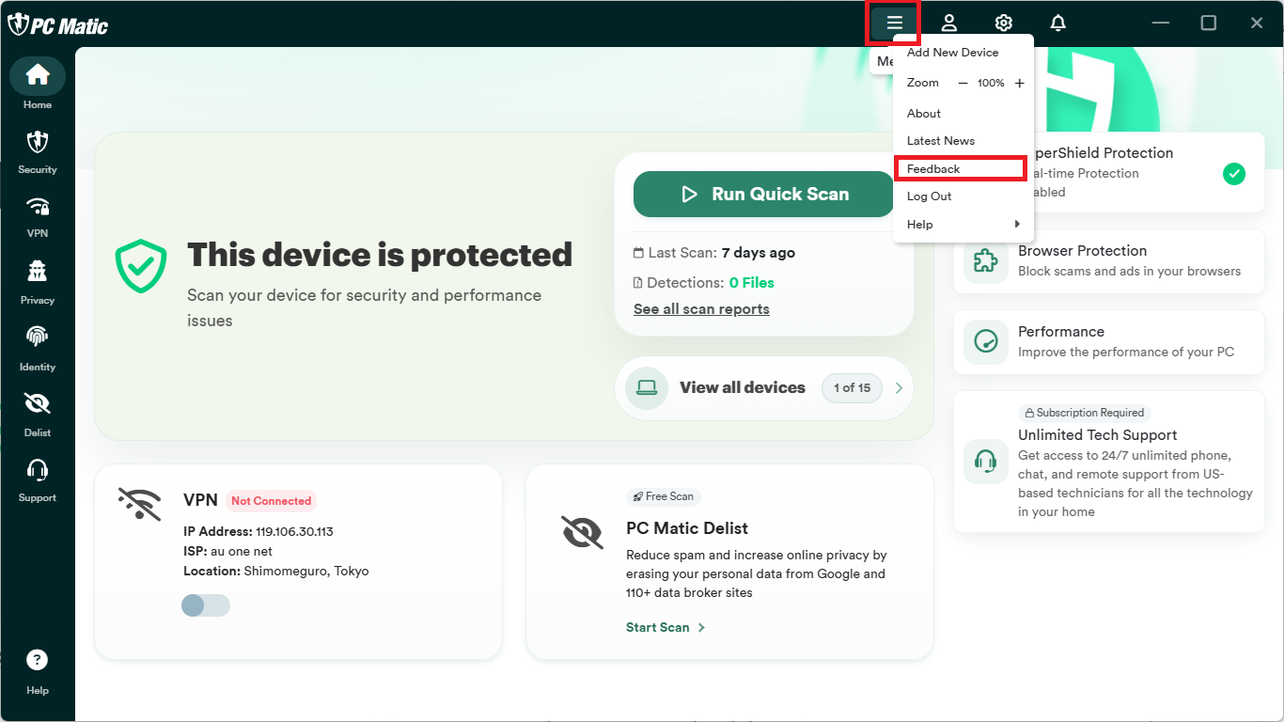
Task: Click the Not Connected VPN status badge
Action: tap(271, 501)
